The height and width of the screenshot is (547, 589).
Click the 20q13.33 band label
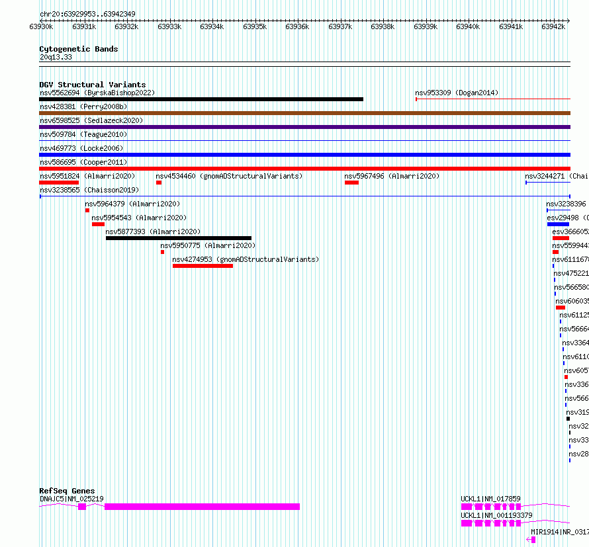pyautogui.click(x=56, y=57)
